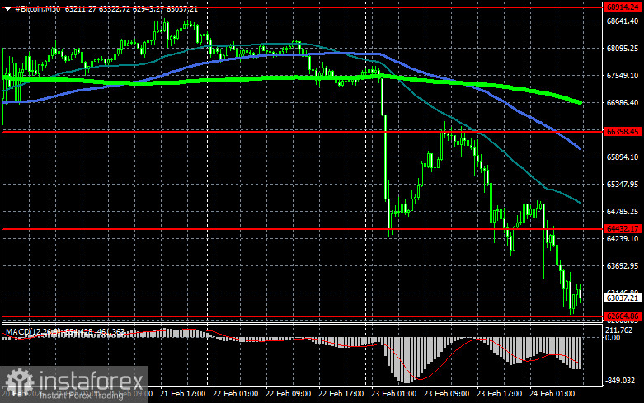The image size is (644, 403).
Task: Select the red 64432.17 level label
Action: tap(623, 228)
